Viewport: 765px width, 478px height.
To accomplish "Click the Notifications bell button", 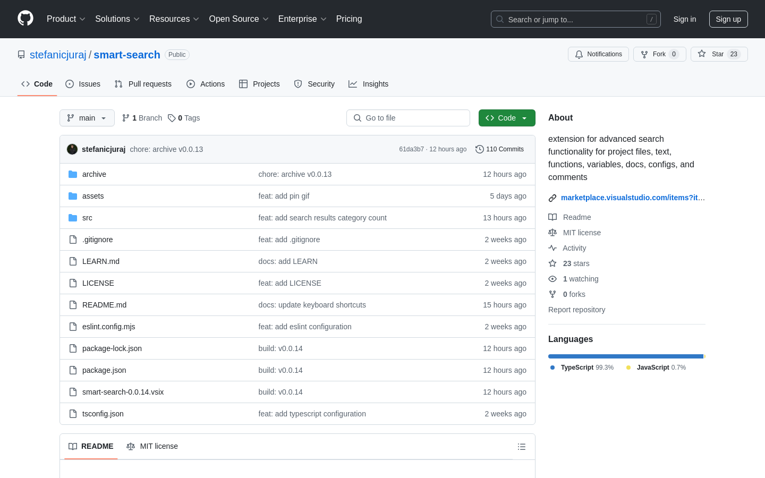I will 598,54.
